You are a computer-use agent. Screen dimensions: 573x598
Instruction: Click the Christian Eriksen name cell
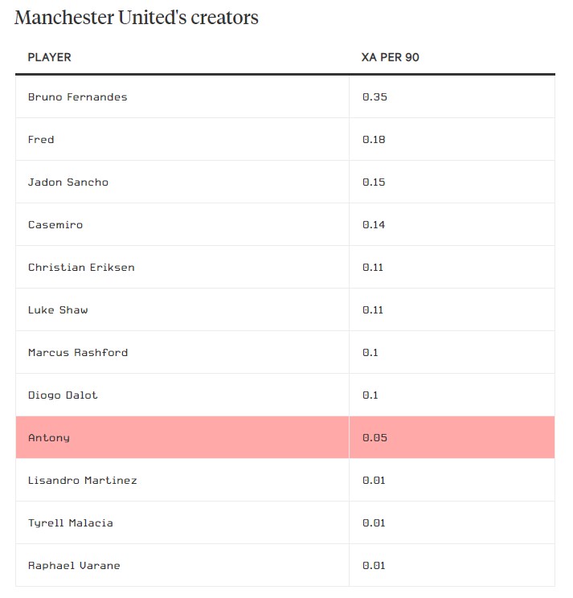(x=81, y=268)
